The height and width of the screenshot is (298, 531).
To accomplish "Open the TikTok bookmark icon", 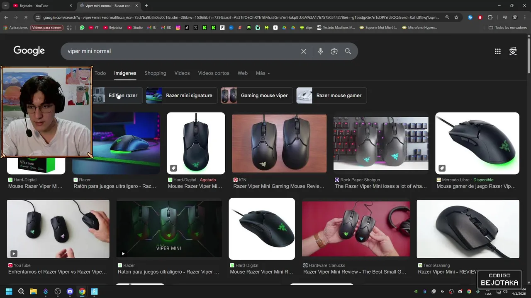I will tap(187, 28).
